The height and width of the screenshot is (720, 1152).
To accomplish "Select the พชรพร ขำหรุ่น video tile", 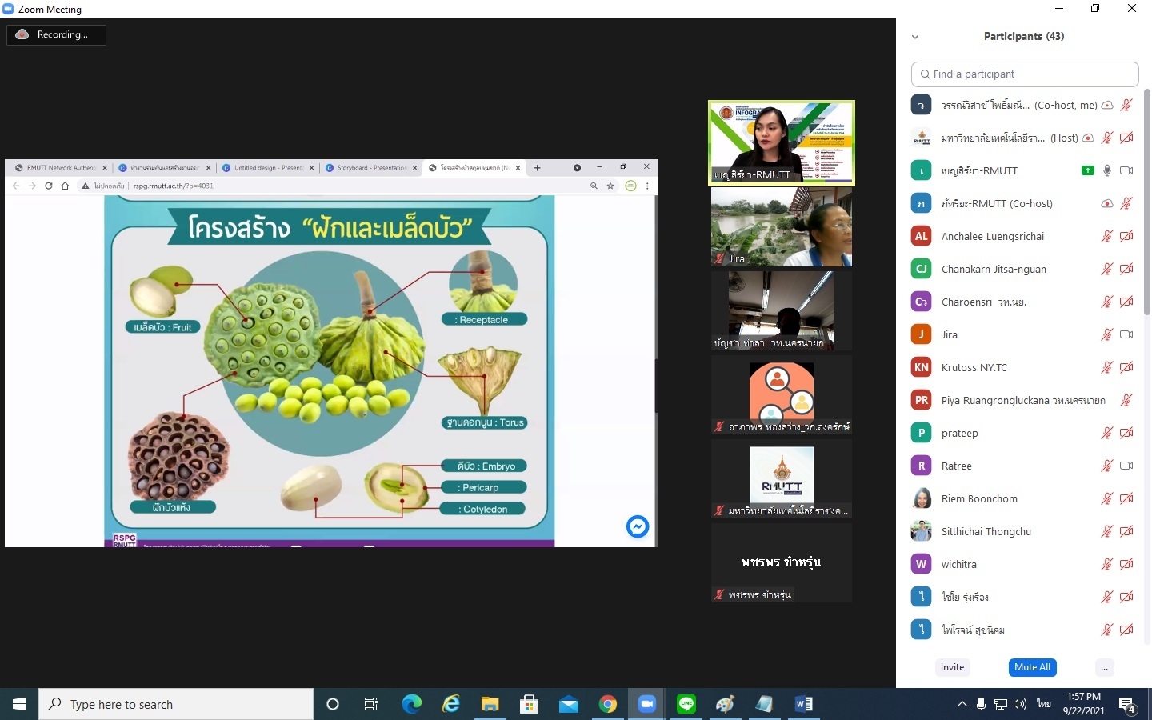I will coord(782,562).
